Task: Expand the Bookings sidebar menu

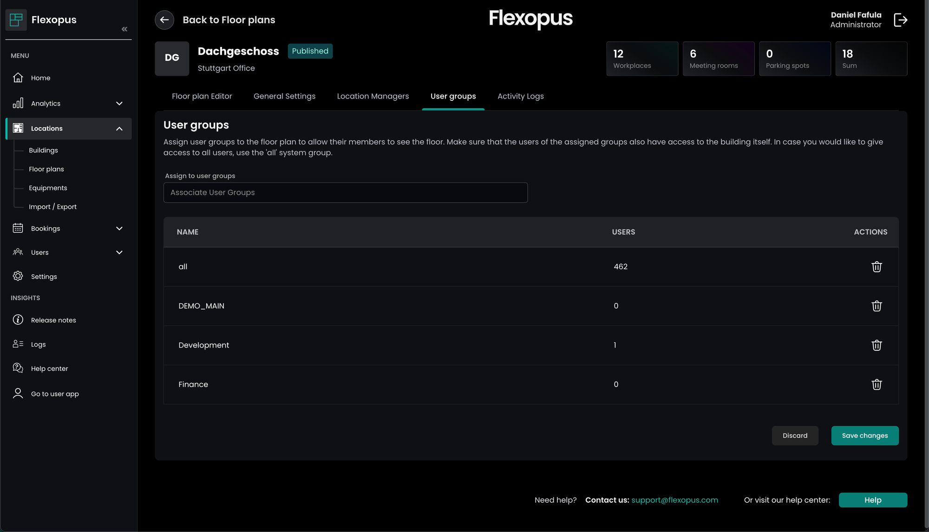Action: (x=119, y=229)
